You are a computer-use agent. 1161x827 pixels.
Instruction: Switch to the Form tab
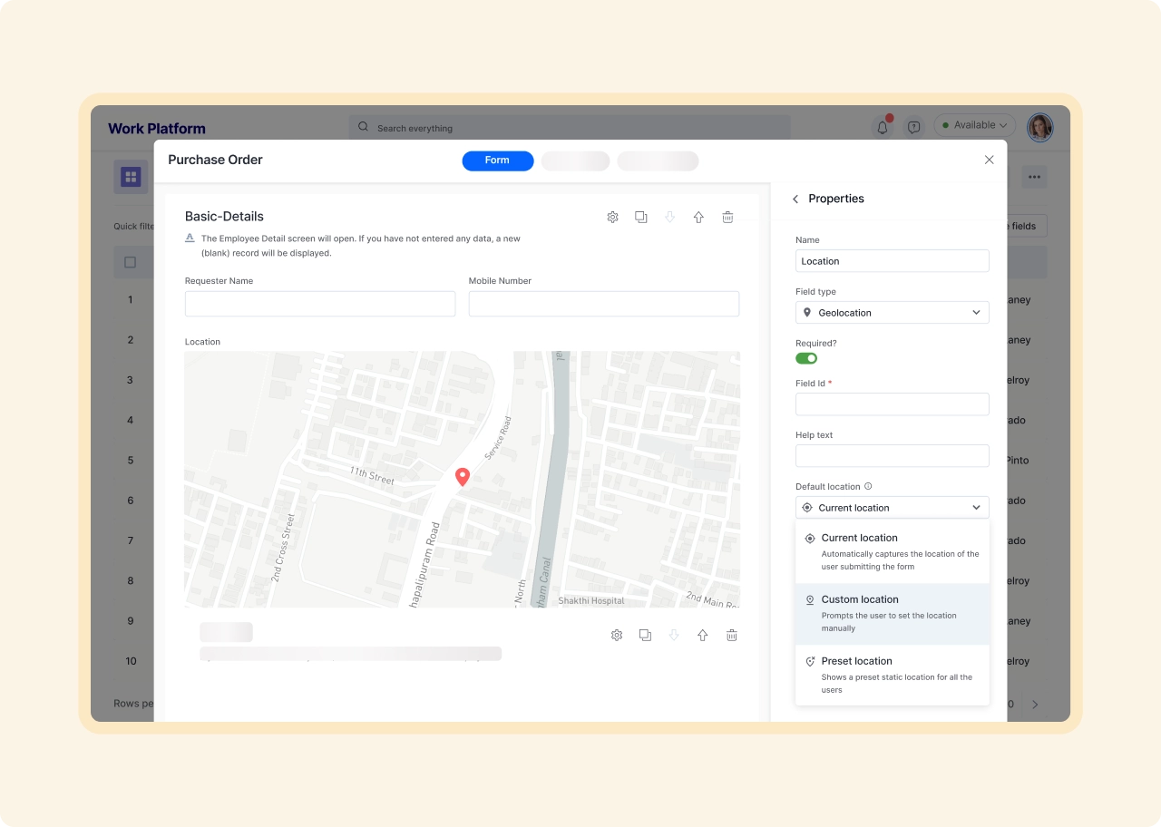[x=497, y=161]
